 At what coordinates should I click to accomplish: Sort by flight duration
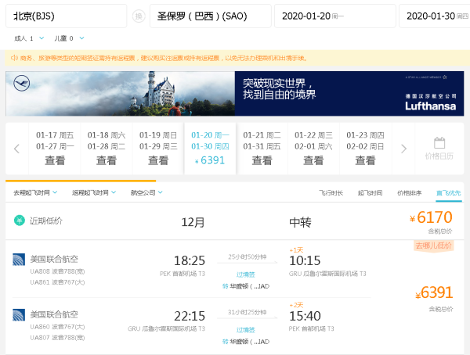[x=331, y=192]
